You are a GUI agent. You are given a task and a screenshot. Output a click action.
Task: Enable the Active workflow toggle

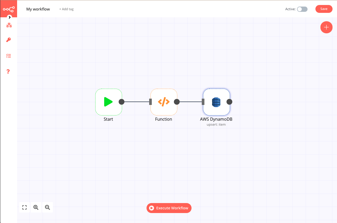pos(302,9)
